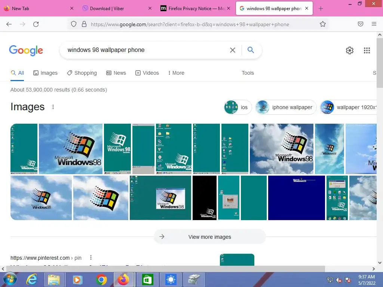Click the 'ios' suggestion chip

coord(238,107)
